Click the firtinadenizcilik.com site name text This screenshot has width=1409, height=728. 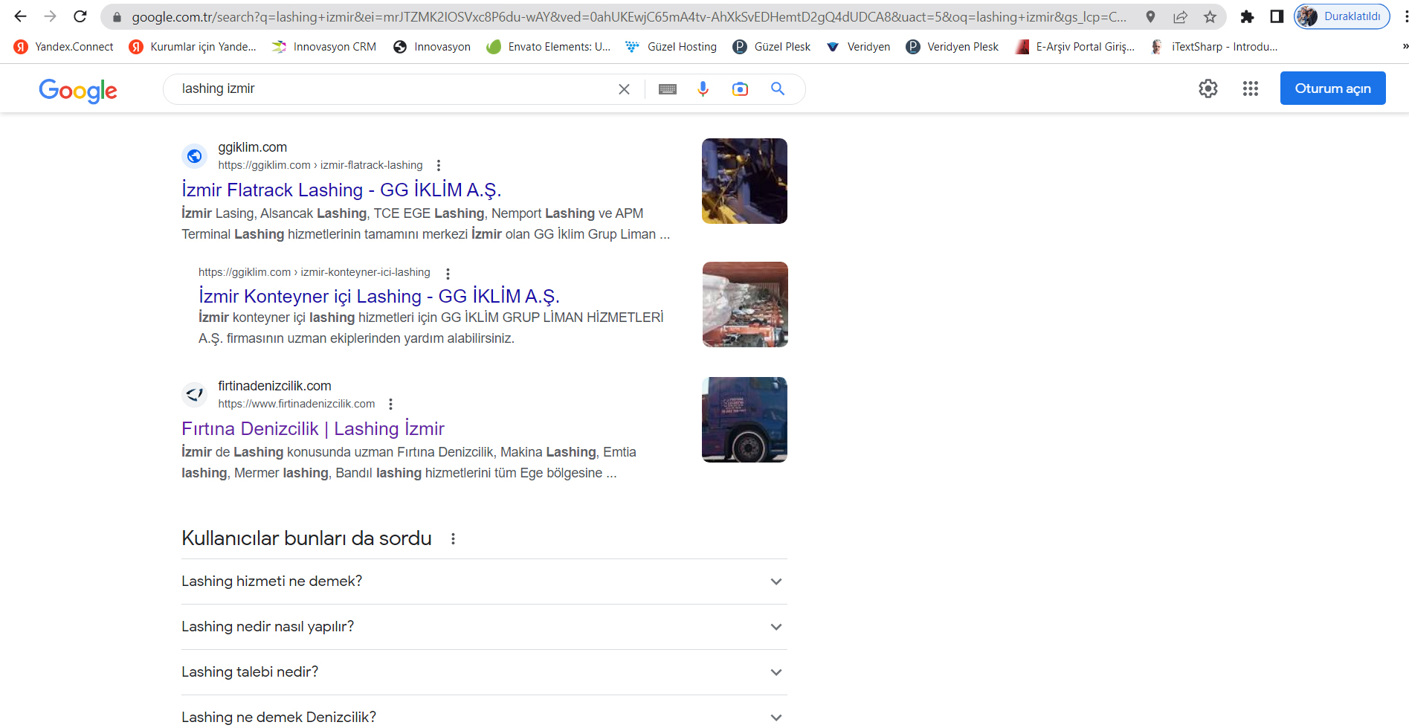coord(274,386)
